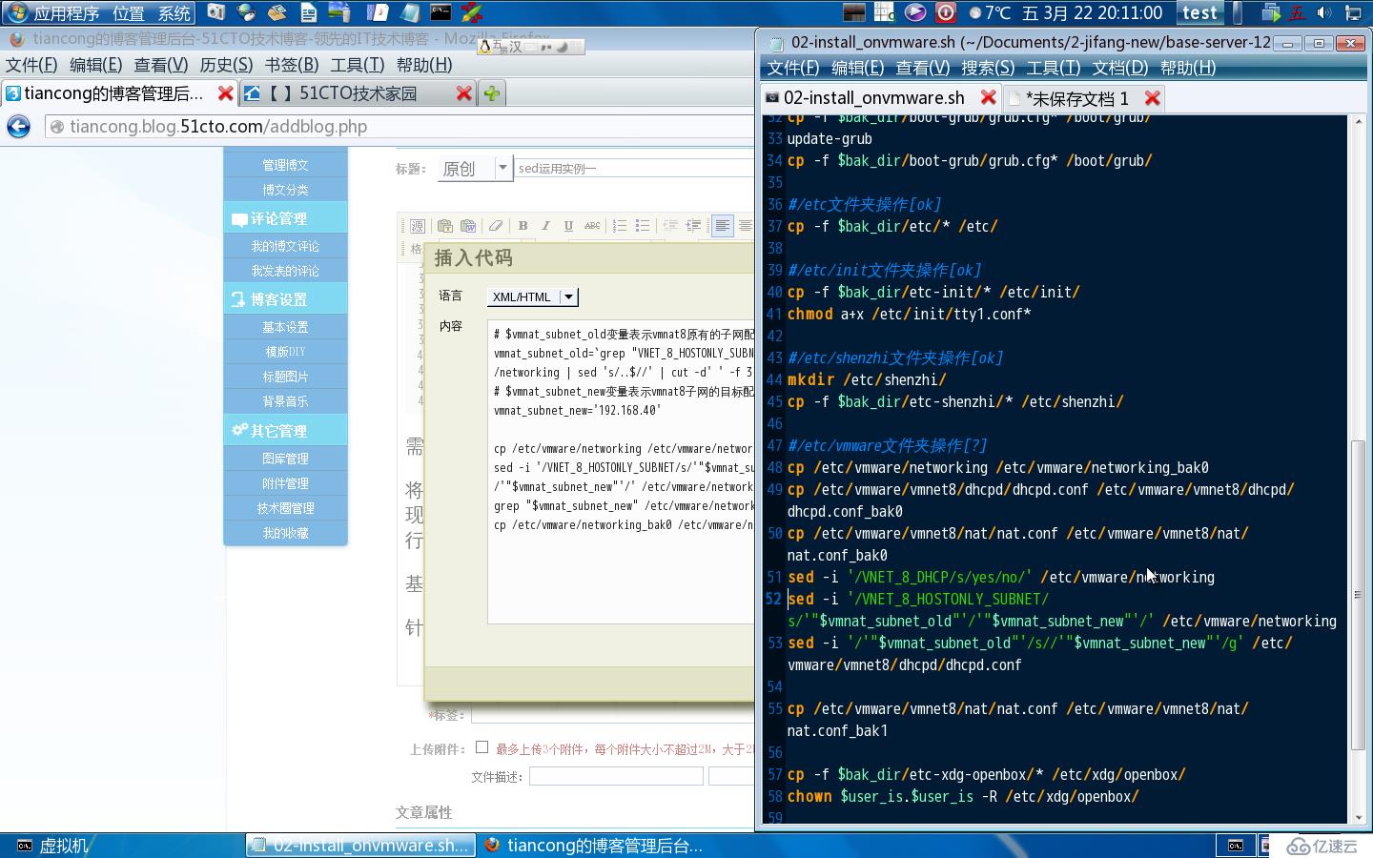Open 附件管理 sidebar link
This screenshot has height=858, width=1373.
pyautogui.click(x=285, y=483)
